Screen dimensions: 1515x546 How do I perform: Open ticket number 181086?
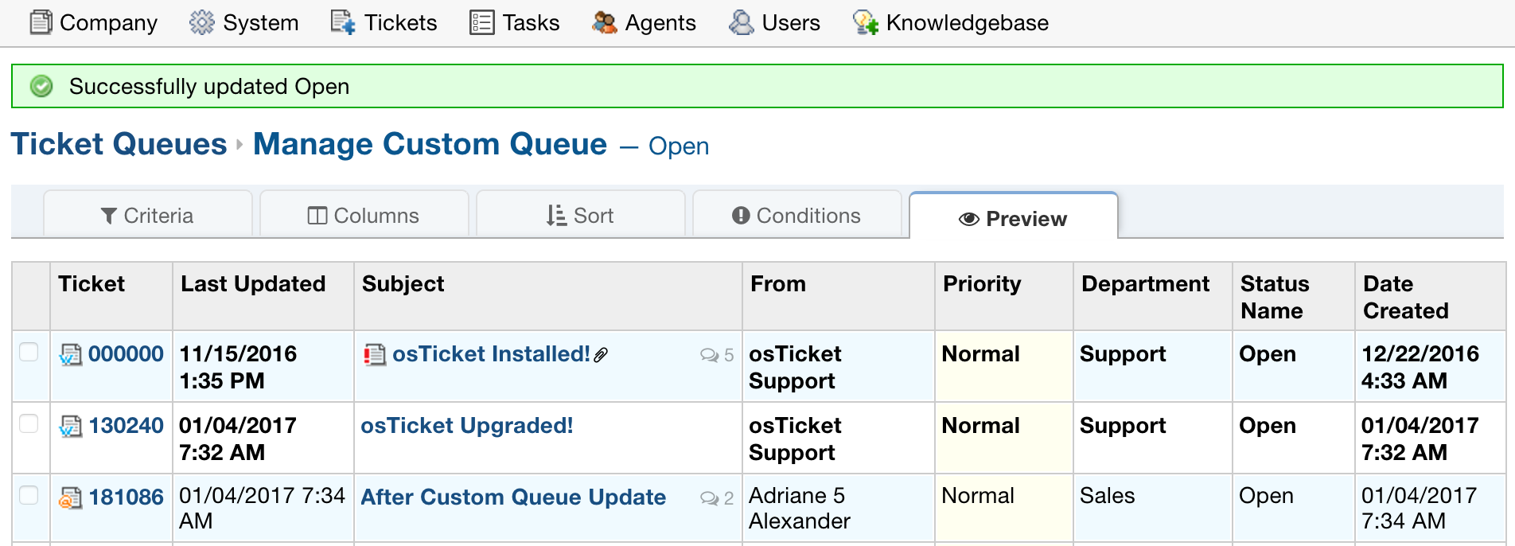tap(126, 497)
